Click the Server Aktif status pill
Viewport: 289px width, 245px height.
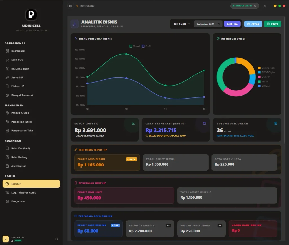(x=244, y=6)
